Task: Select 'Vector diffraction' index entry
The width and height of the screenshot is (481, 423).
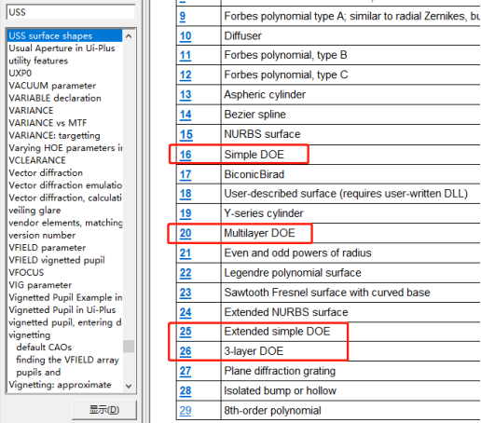Action: click(46, 172)
